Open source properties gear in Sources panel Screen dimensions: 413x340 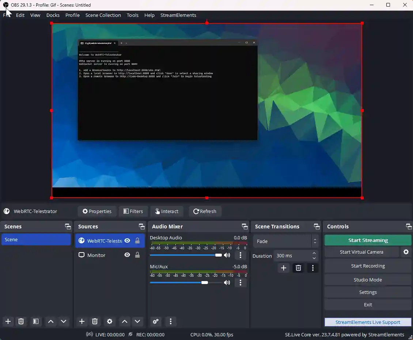[x=110, y=321]
